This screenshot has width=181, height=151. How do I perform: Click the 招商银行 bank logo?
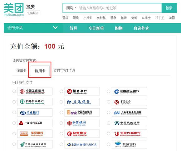(x=82, y=91)
